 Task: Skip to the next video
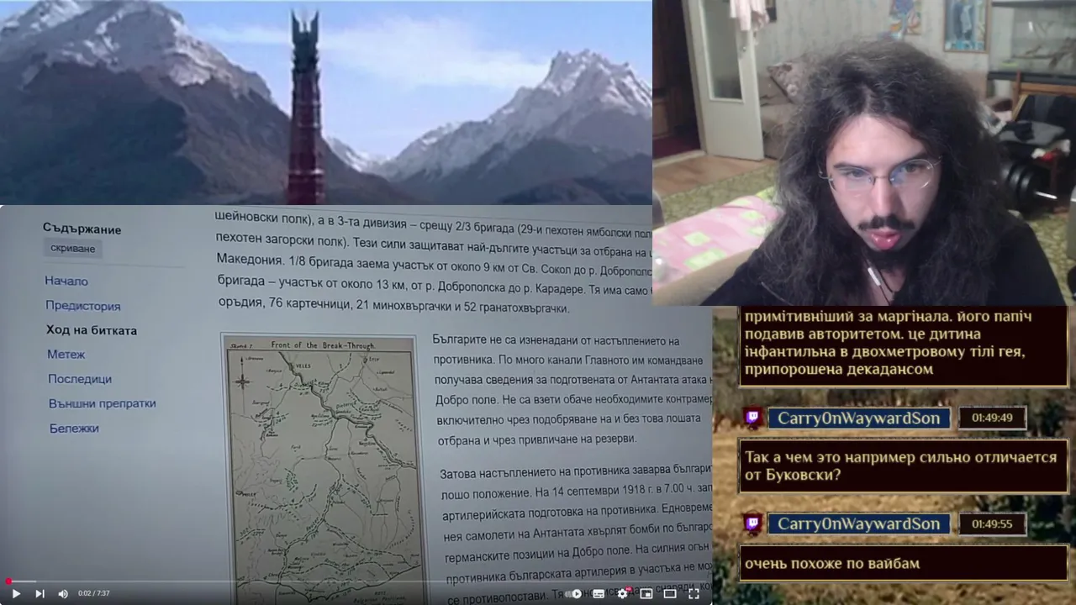click(40, 593)
